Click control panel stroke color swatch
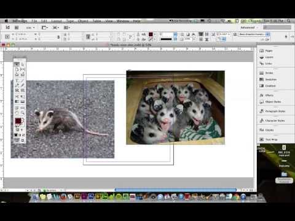The height and width of the screenshot is (221, 295). tap(151, 39)
